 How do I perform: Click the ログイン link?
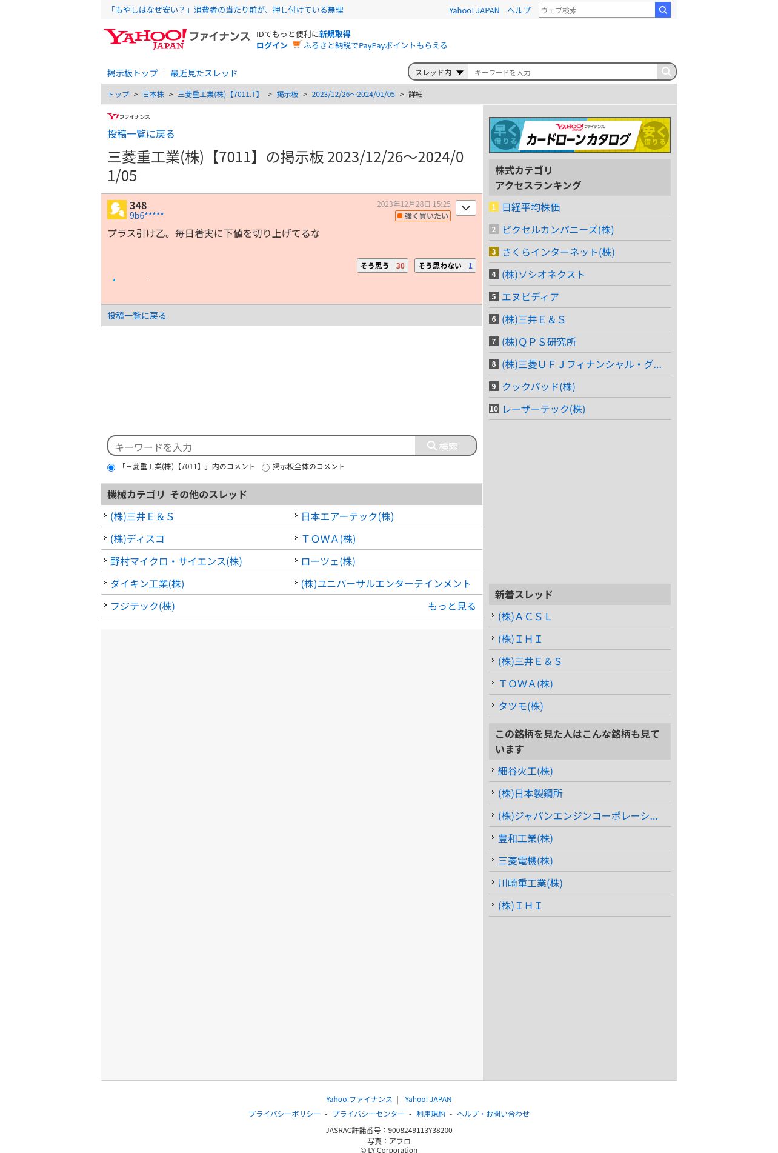(272, 45)
